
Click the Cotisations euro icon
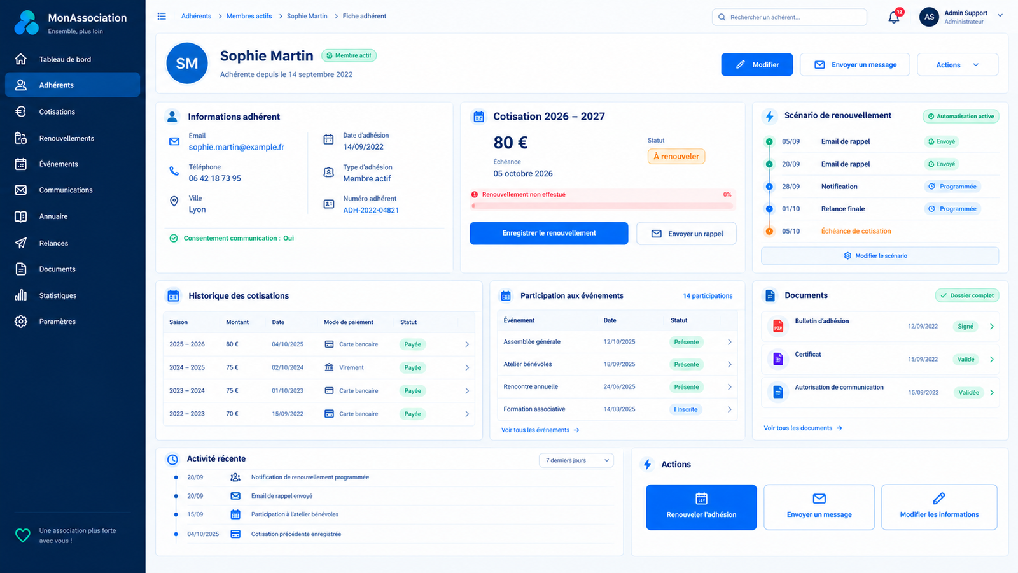click(21, 111)
